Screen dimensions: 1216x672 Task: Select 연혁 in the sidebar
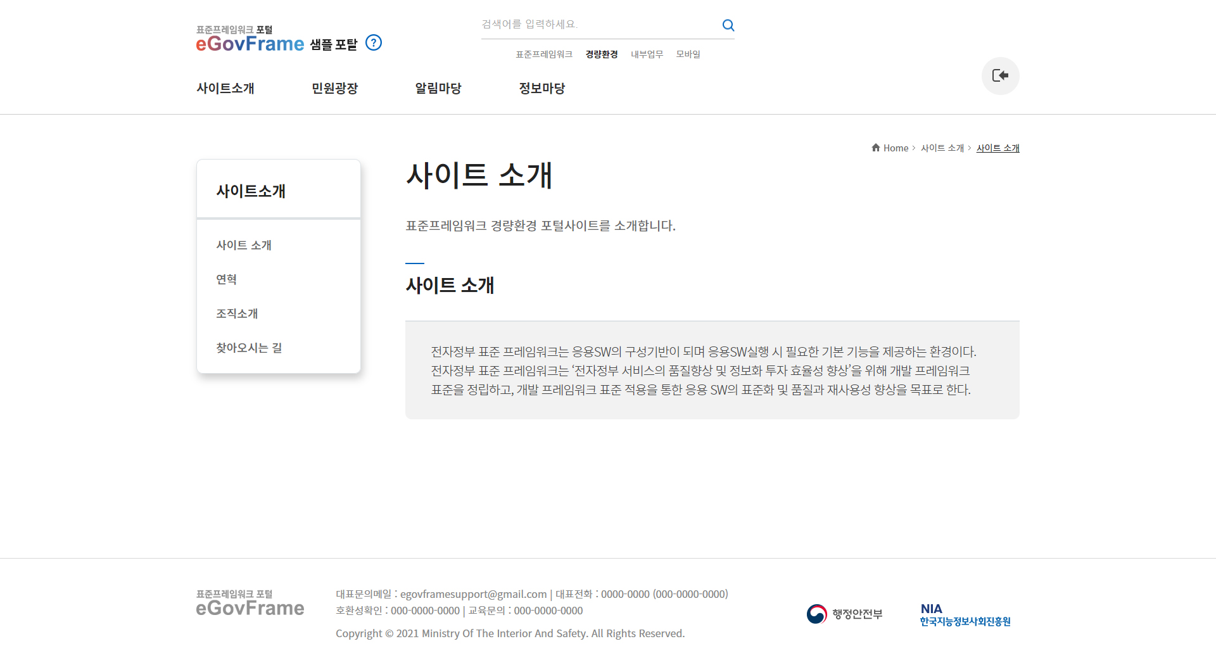pos(226,279)
